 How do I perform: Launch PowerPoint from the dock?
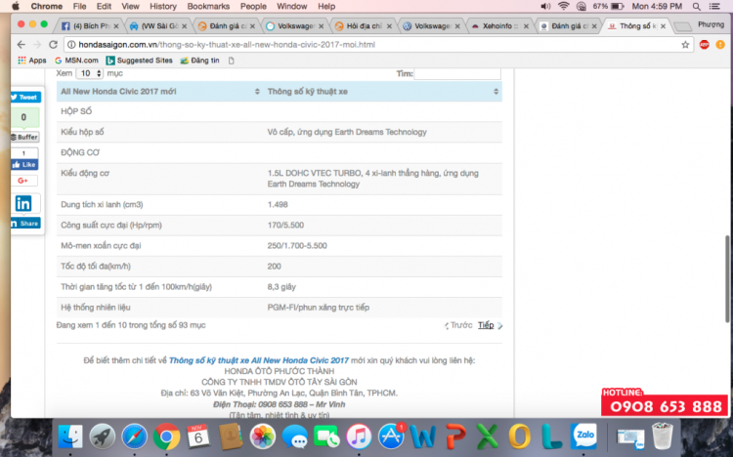(454, 436)
